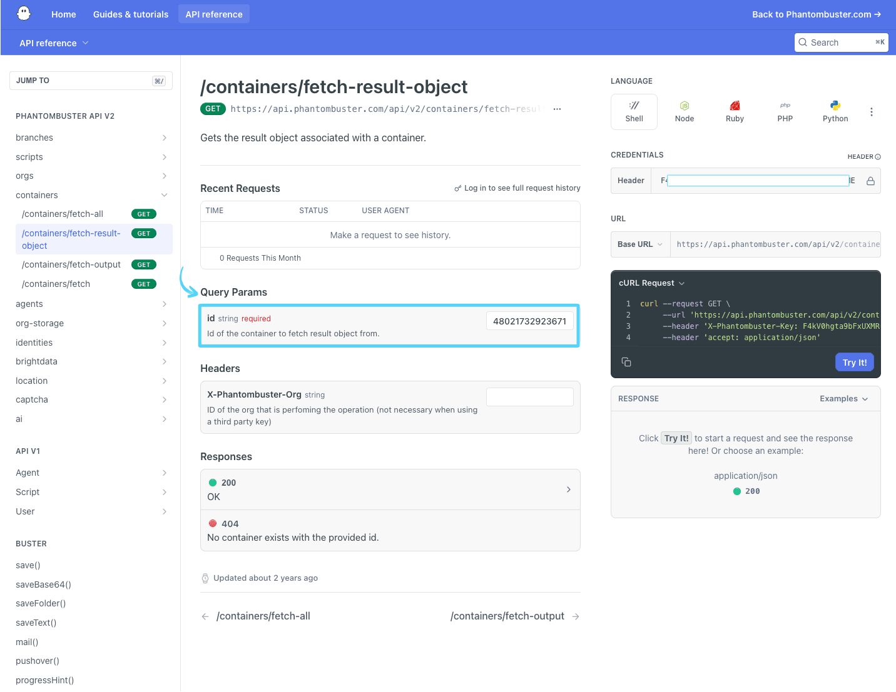Select the Python language icon

coord(835,106)
